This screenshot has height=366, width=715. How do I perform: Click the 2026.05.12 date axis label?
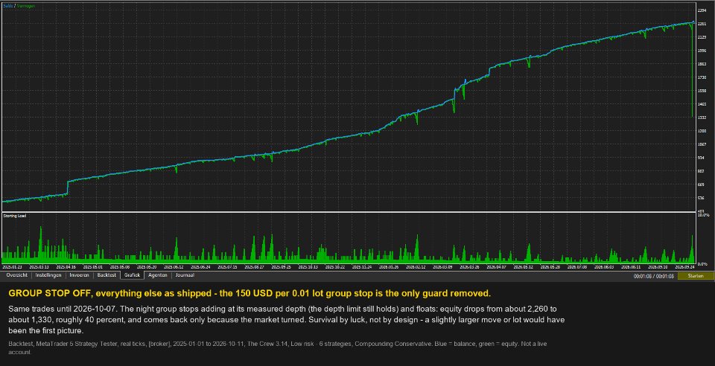pyautogui.click(x=523, y=267)
